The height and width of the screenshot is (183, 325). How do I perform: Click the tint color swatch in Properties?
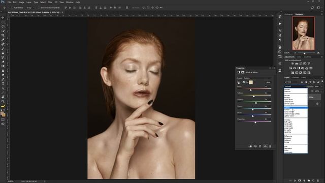(x=251, y=82)
